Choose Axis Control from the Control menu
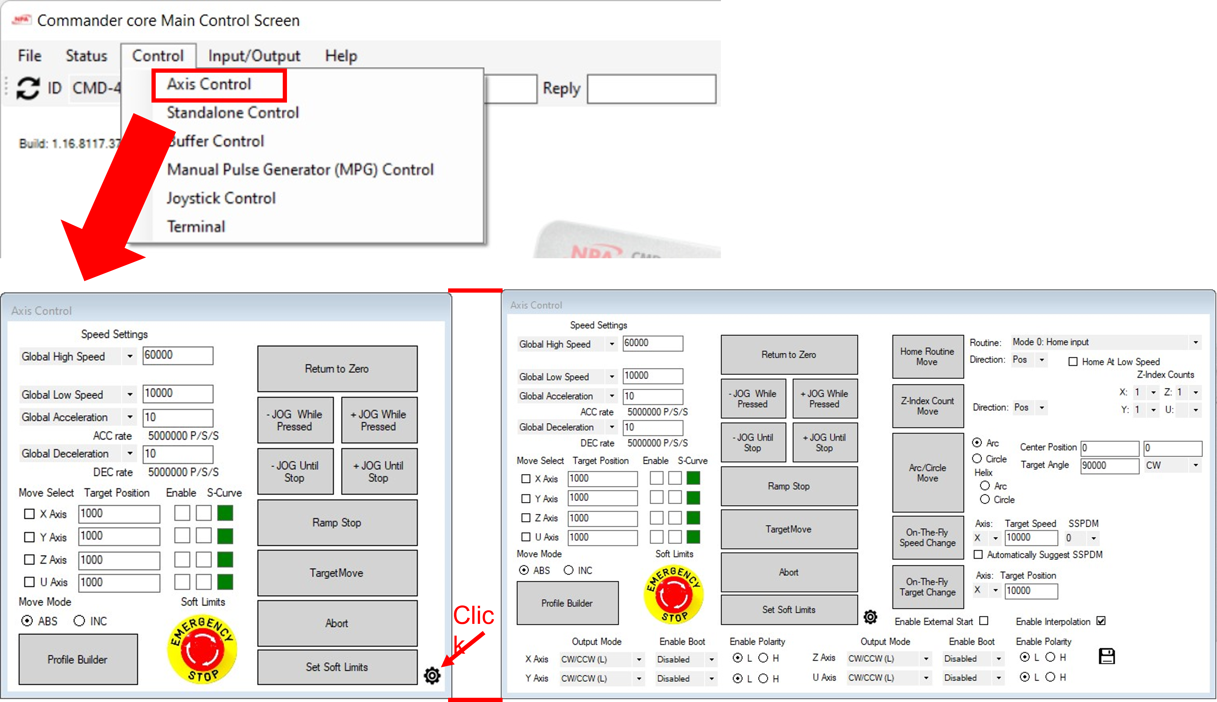 click(209, 84)
